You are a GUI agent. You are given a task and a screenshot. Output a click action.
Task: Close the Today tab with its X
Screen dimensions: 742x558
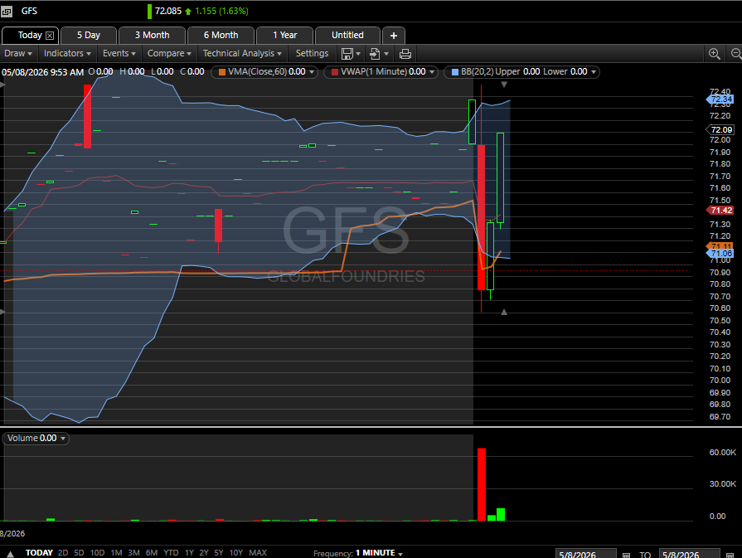(50, 36)
